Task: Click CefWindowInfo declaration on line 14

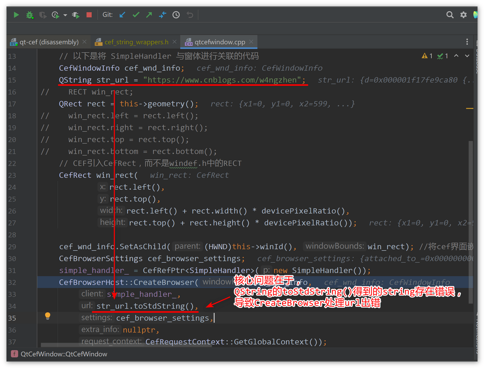Action: pyautogui.click(x=122, y=68)
